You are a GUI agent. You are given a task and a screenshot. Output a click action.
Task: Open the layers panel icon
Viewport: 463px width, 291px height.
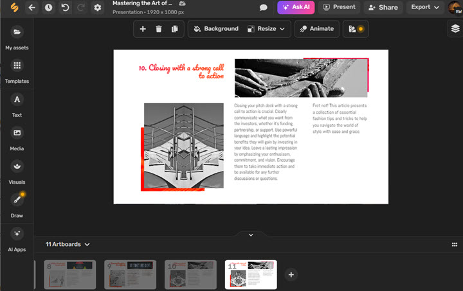[455, 29]
